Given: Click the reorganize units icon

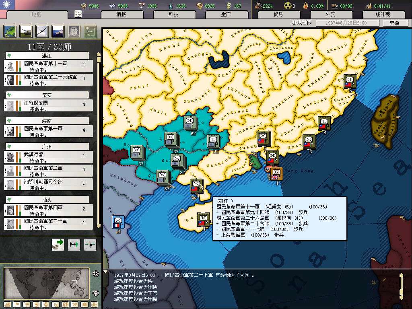Looking at the screenshot, I should 74,244.
